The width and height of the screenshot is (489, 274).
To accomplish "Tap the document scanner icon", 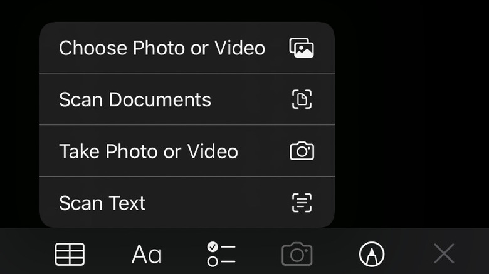I will pyautogui.click(x=302, y=99).
